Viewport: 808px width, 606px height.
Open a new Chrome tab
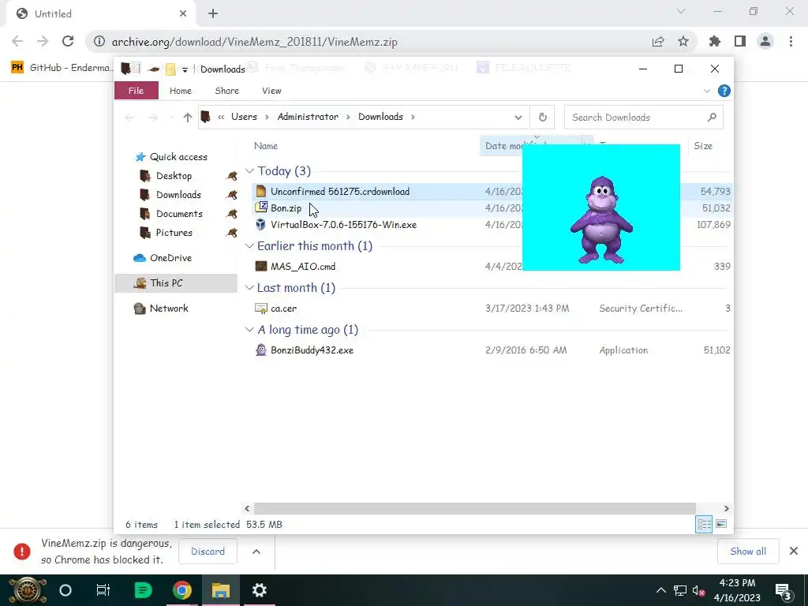[x=213, y=13]
